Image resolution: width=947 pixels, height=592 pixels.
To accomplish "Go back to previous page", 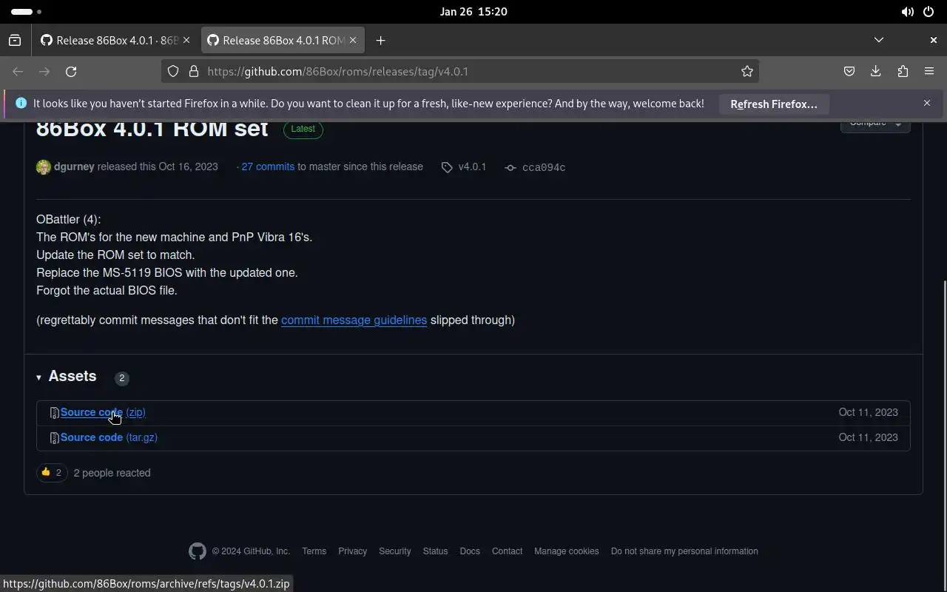I will click(18, 72).
